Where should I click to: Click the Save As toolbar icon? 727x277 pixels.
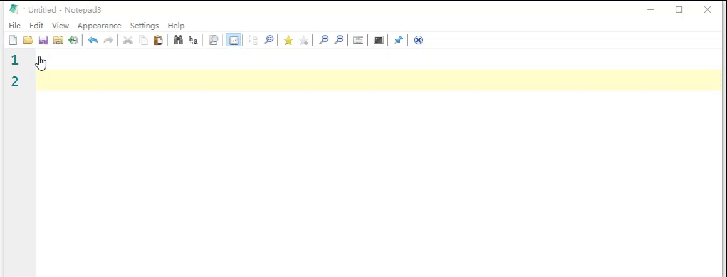click(x=58, y=40)
